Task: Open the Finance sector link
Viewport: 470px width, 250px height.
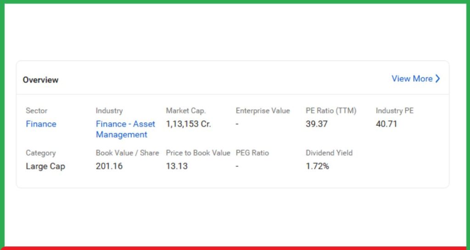Action: coord(41,124)
